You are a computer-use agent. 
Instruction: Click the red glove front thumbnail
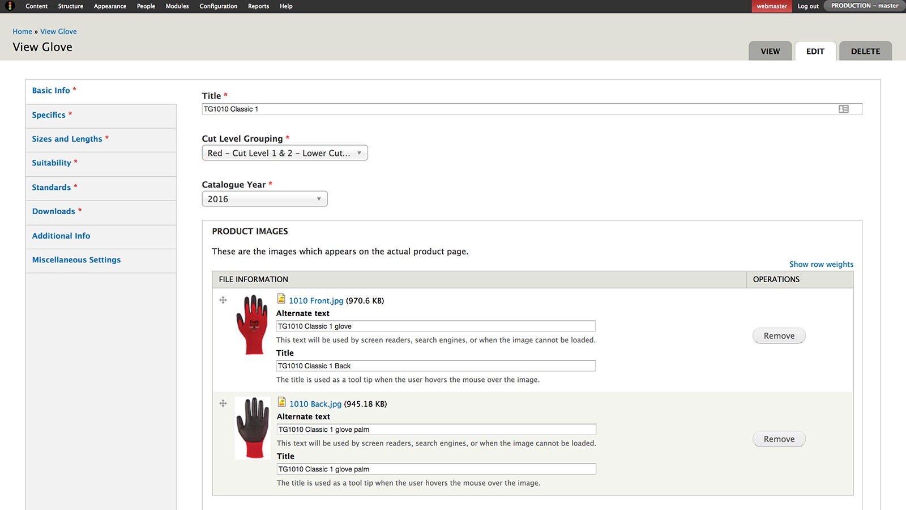tap(252, 325)
